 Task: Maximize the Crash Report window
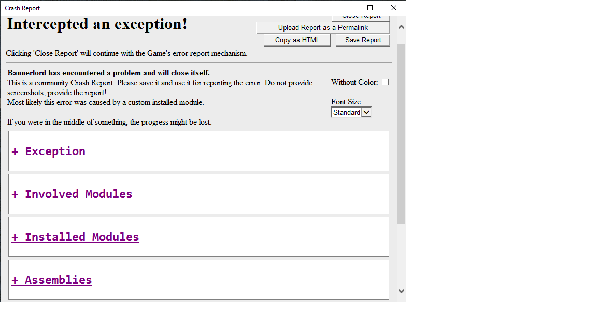(369, 8)
